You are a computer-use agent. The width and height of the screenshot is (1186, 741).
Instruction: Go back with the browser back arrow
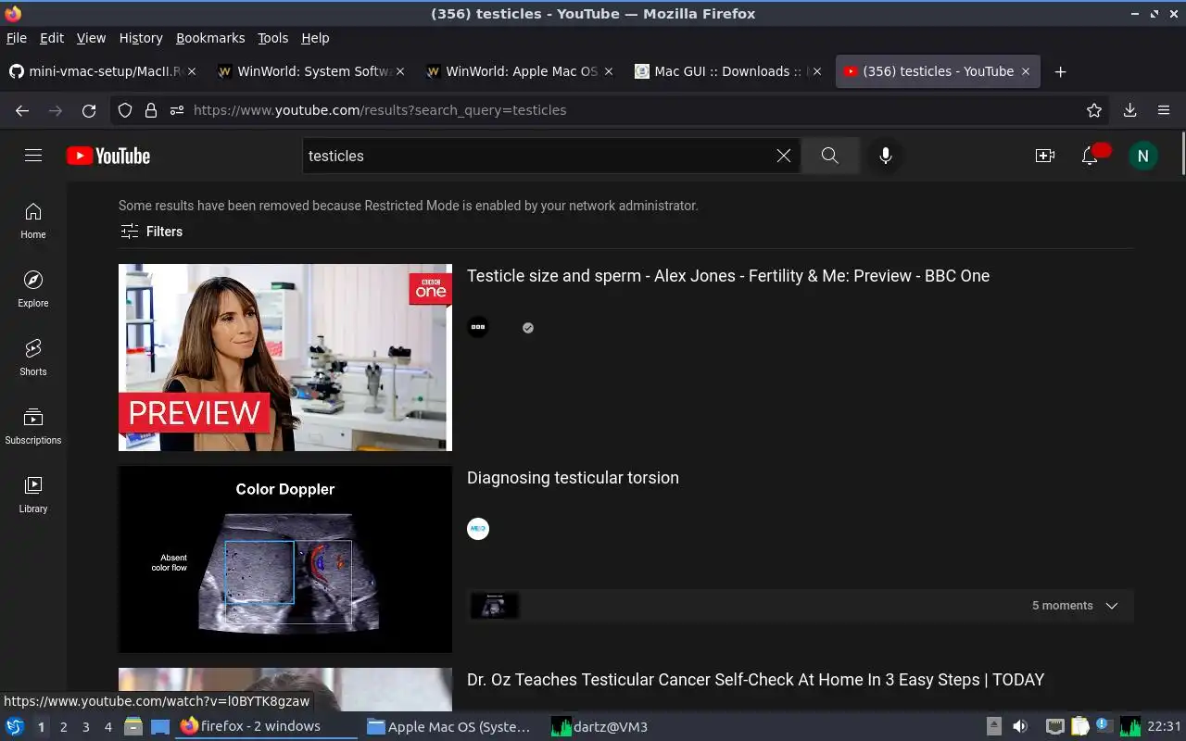pos(22,110)
